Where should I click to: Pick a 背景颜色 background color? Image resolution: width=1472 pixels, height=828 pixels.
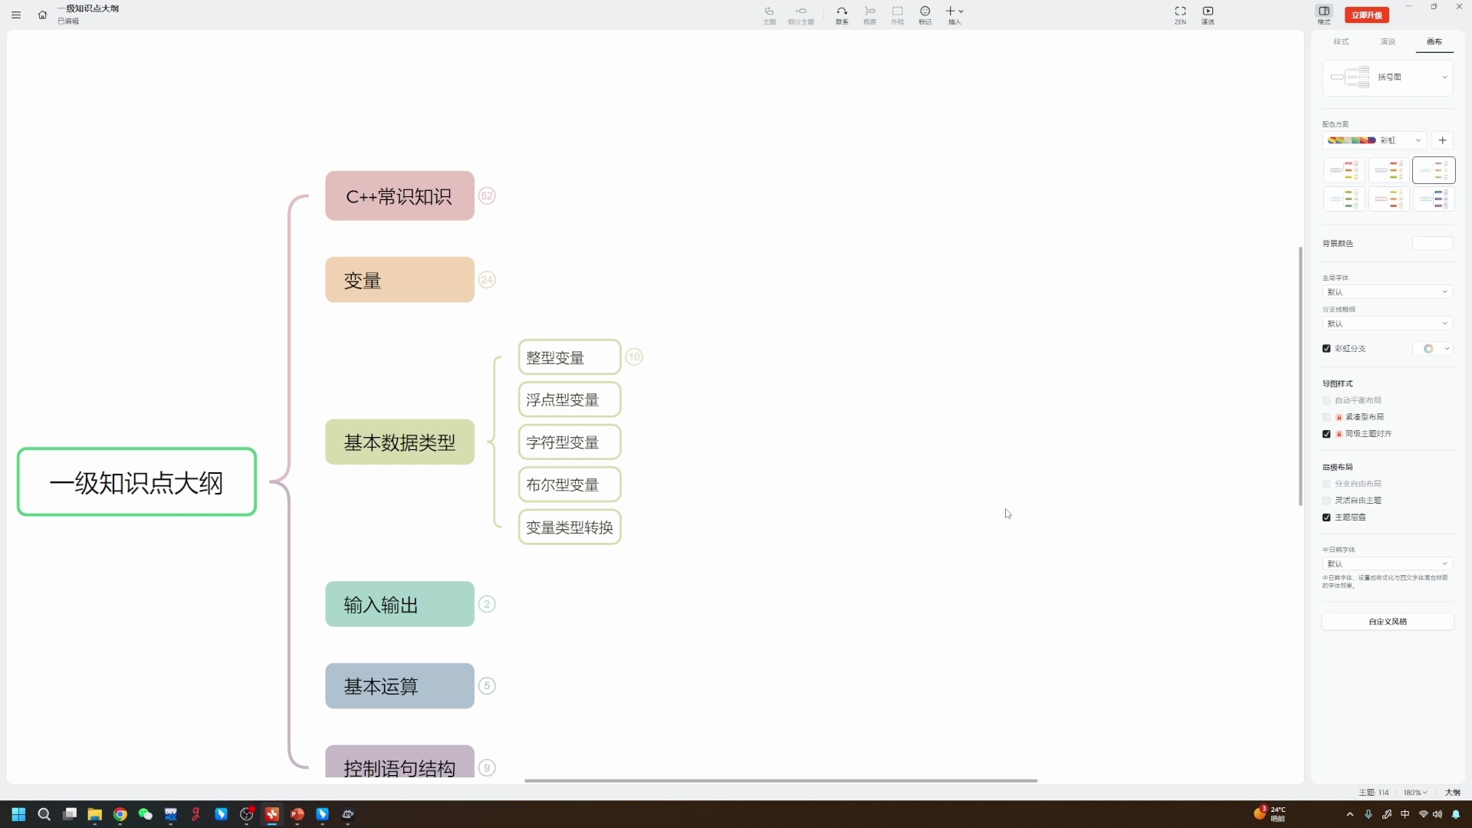[1431, 243]
